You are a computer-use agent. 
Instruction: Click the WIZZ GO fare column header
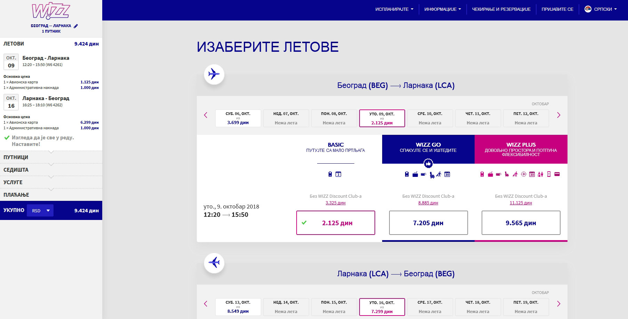(x=428, y=149)
